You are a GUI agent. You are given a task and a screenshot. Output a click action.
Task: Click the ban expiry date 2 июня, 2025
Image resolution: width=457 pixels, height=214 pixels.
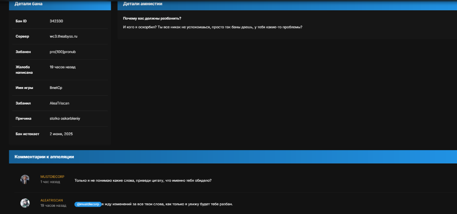[x=61, y=134]
